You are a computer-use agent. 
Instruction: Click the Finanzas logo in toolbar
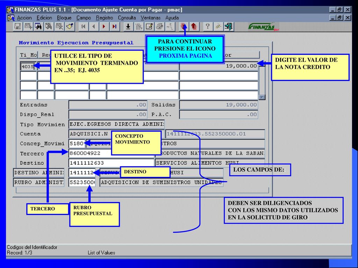264,27
